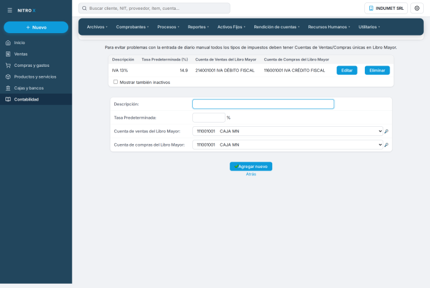Image resolution: width=430 pixels, height=288 pixels.
Task: Click the Productos y servicios box icon
Action: [x=8, y=77]
